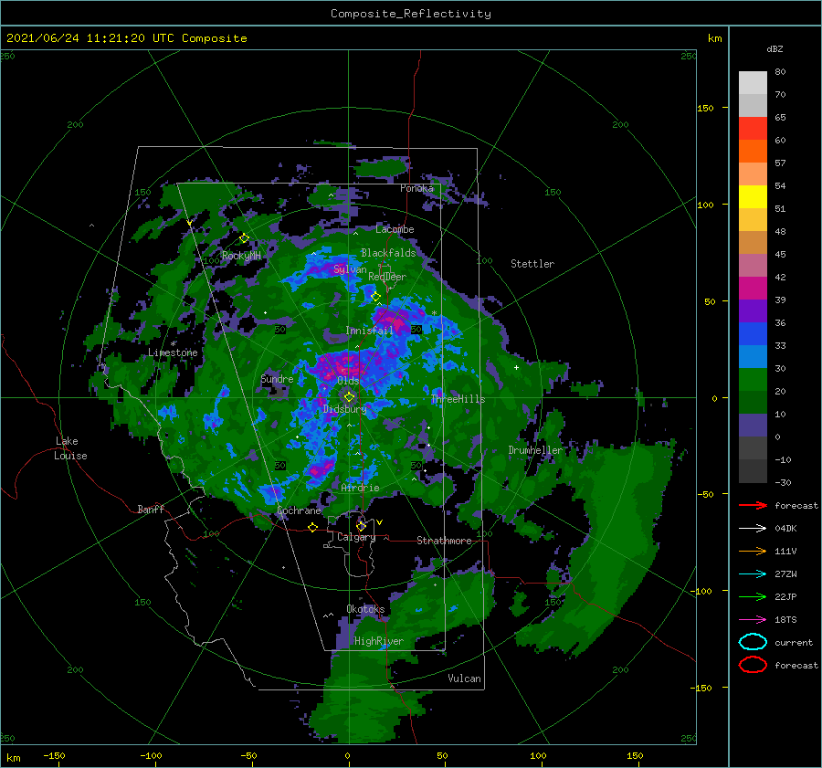Click the yellow 54 dBZ color band
This screenshot has height=768, width=822.
coord(753,196)
